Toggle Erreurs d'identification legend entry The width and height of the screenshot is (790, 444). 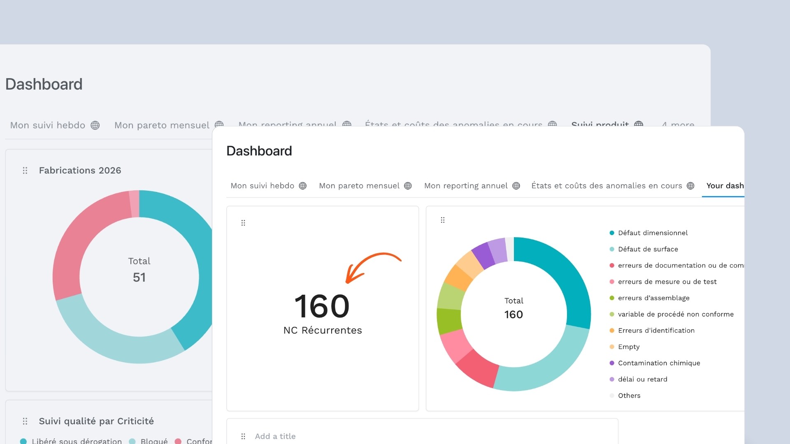point(652,331)
